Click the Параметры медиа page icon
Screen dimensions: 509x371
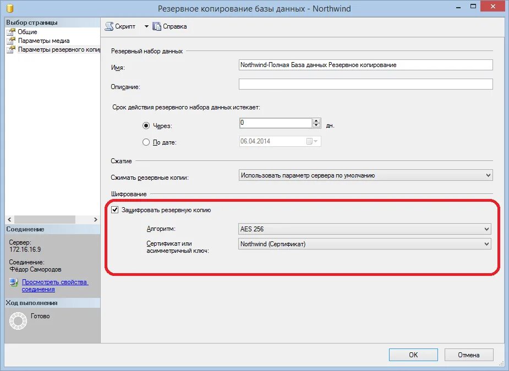[x=11, y=41]
